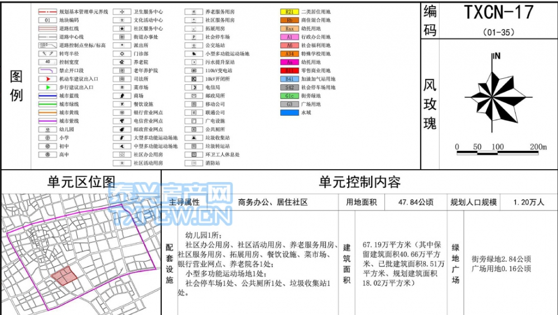Select the magenta Aa 幼托用地 swatch

(290, 62)
